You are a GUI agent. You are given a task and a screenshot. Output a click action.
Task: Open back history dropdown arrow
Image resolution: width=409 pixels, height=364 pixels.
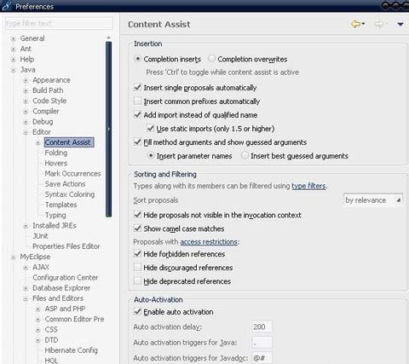[363, 24]
